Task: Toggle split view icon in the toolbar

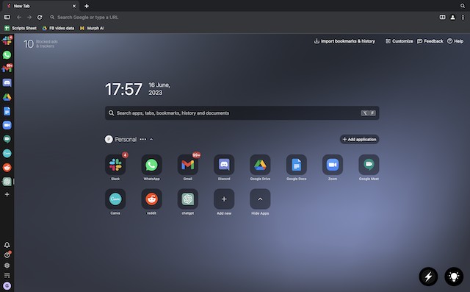Action: (x=442, y=18)
